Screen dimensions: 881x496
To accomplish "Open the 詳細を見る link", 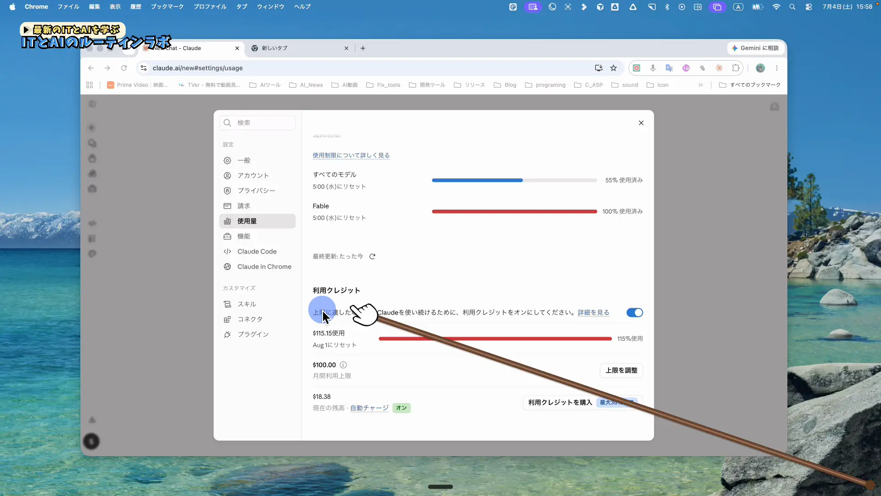I will coord(593,312).
